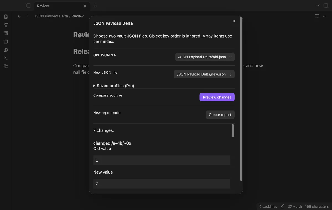Open templates icon in ribbon

pyautogui.click(x=6, y=50)
